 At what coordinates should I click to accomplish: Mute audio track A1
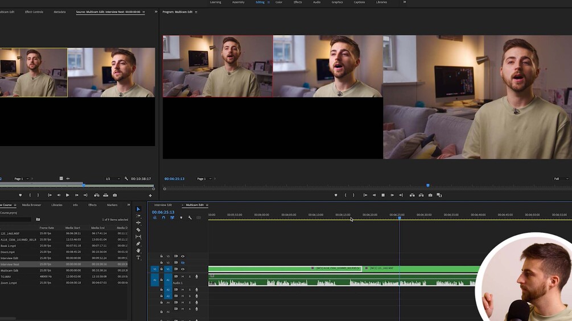pyautogui.click(x=183, y=277)
